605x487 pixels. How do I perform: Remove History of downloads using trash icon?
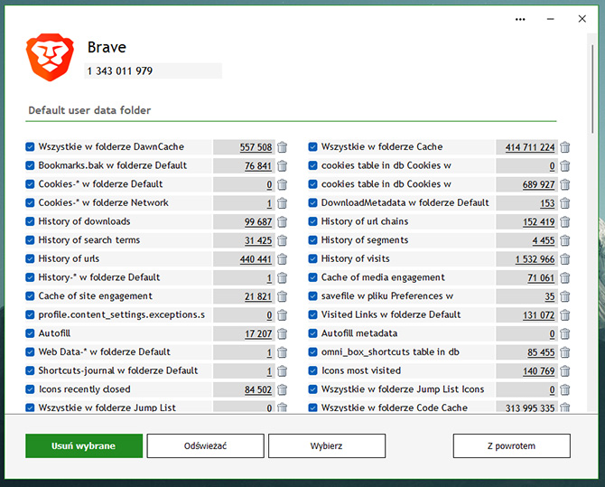pos(282,221)
